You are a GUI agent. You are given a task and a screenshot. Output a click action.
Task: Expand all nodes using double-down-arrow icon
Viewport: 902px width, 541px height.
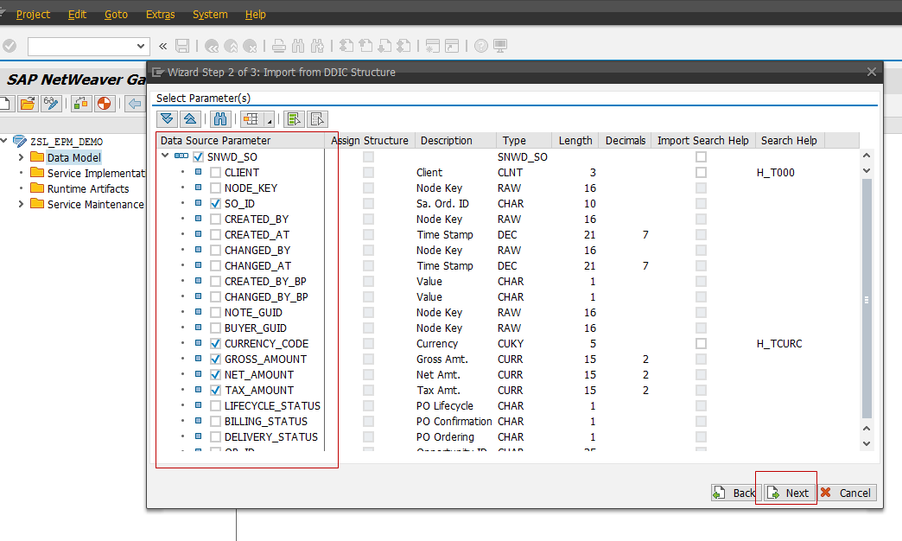pyautogui.click(x=164, y=118)
